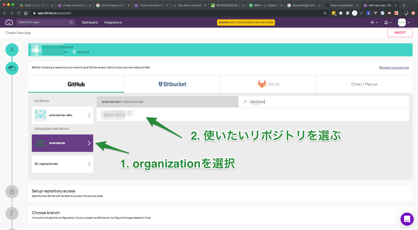
Task: Open the chat support bubble
Action: point(407,219)
